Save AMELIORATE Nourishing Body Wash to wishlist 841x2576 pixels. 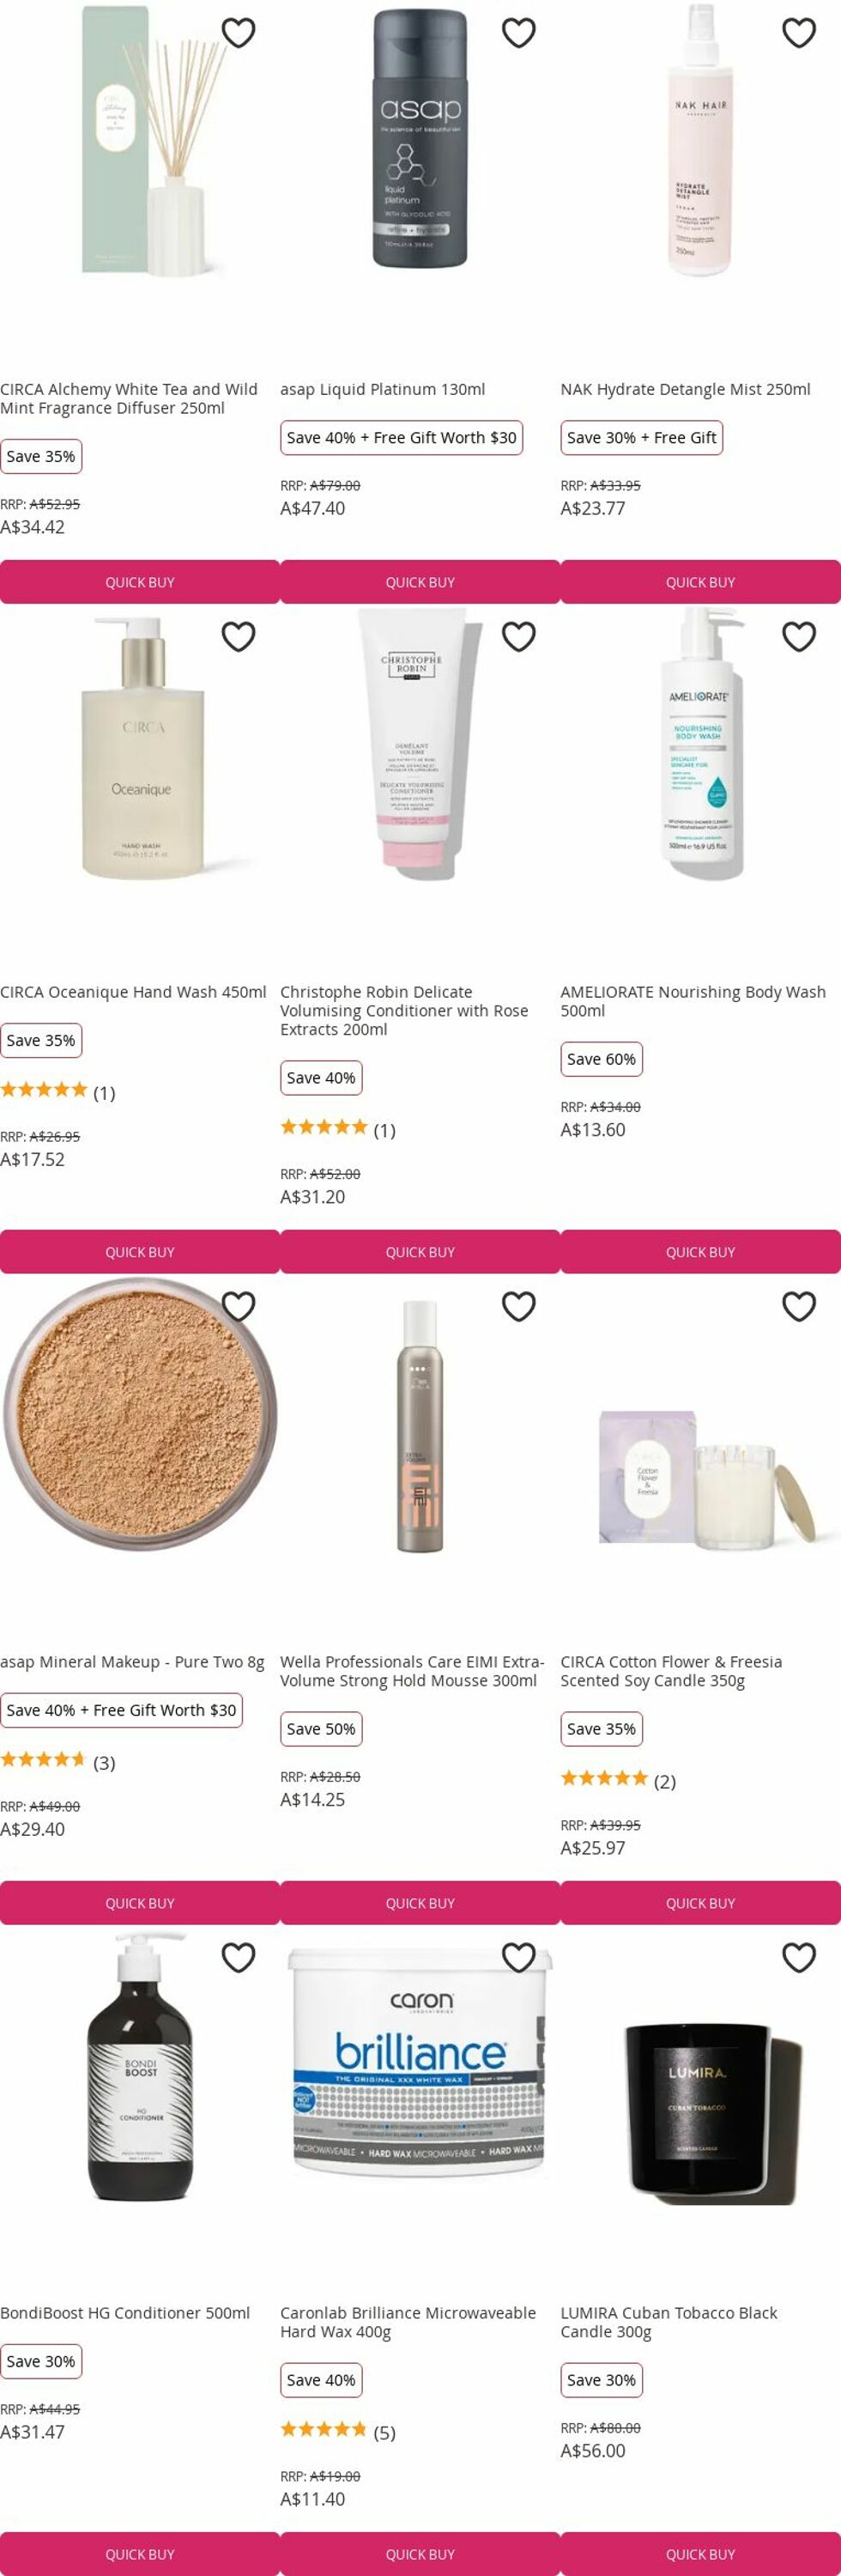(x=798, y=637)
